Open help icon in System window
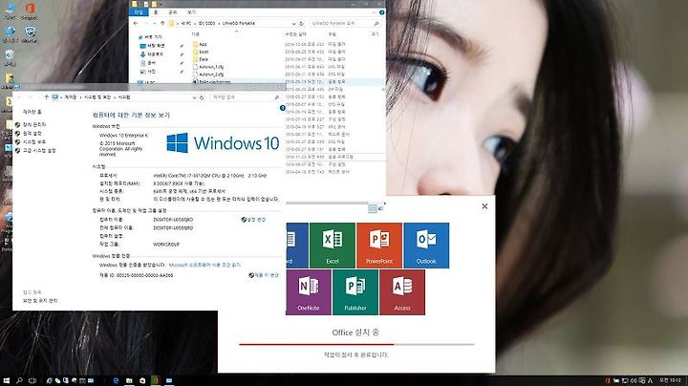The height and width of the screenshot is (386, 688). click(283, 108)
